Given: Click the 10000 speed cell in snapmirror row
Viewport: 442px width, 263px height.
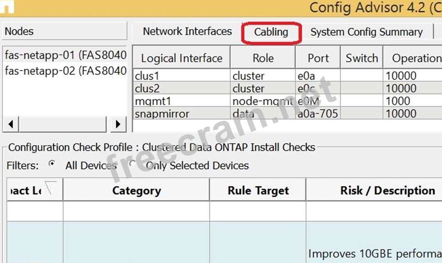Looking at the screenshot, I should click(413, 113).
